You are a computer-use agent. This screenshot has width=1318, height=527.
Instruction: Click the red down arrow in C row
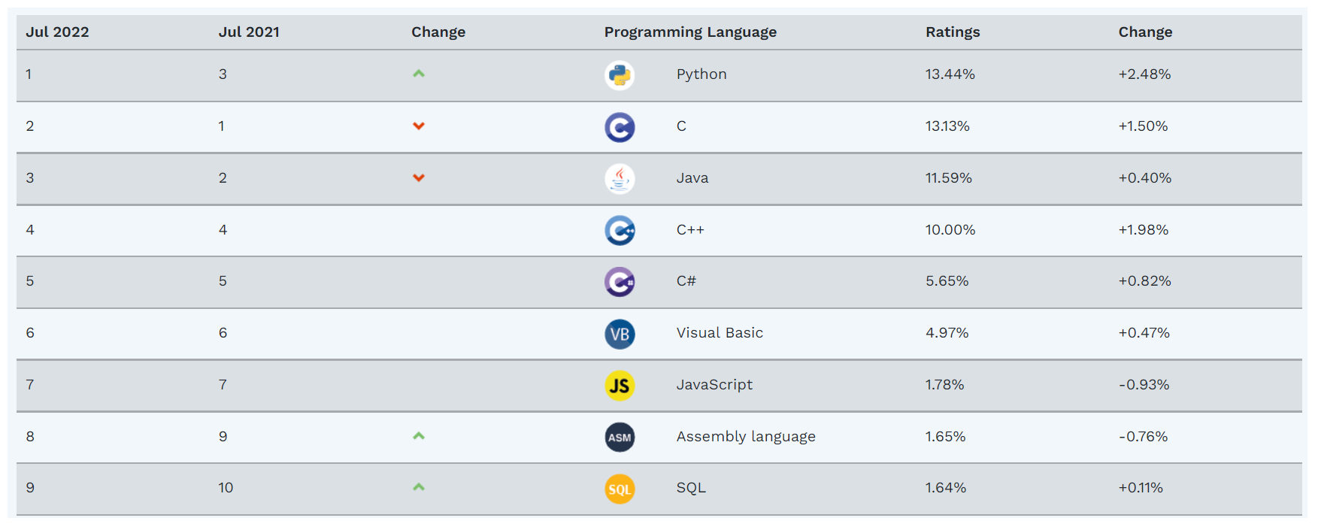(x=419, y=126)
